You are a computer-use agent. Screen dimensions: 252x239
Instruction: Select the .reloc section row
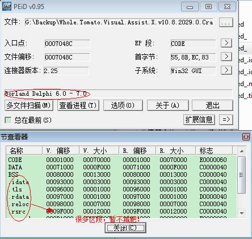tap(121, 204)
